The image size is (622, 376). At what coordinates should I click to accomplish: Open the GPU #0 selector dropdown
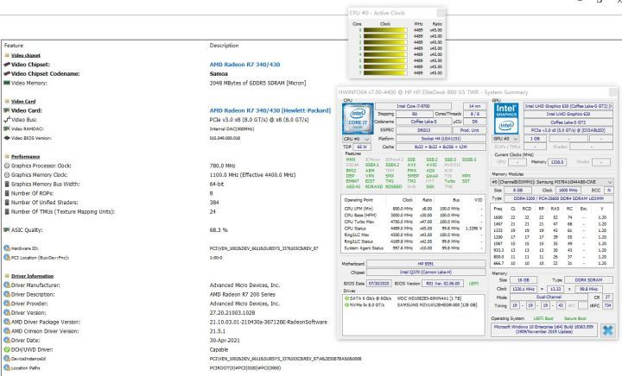coord(505,139)
